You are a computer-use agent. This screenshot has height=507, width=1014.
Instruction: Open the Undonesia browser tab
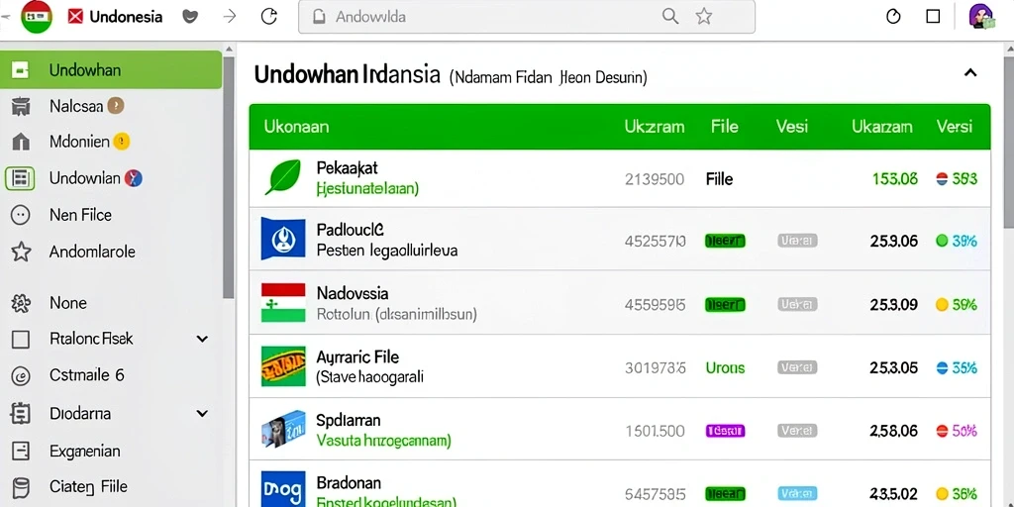tap(115, 17)
